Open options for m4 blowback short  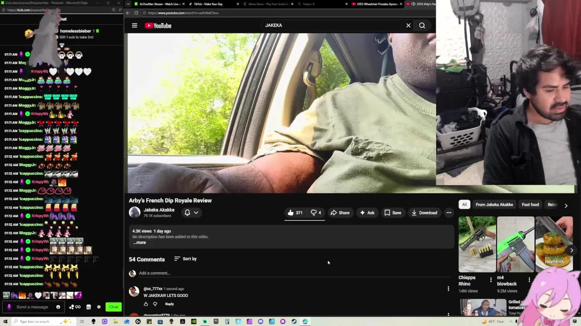coord(529,280)
